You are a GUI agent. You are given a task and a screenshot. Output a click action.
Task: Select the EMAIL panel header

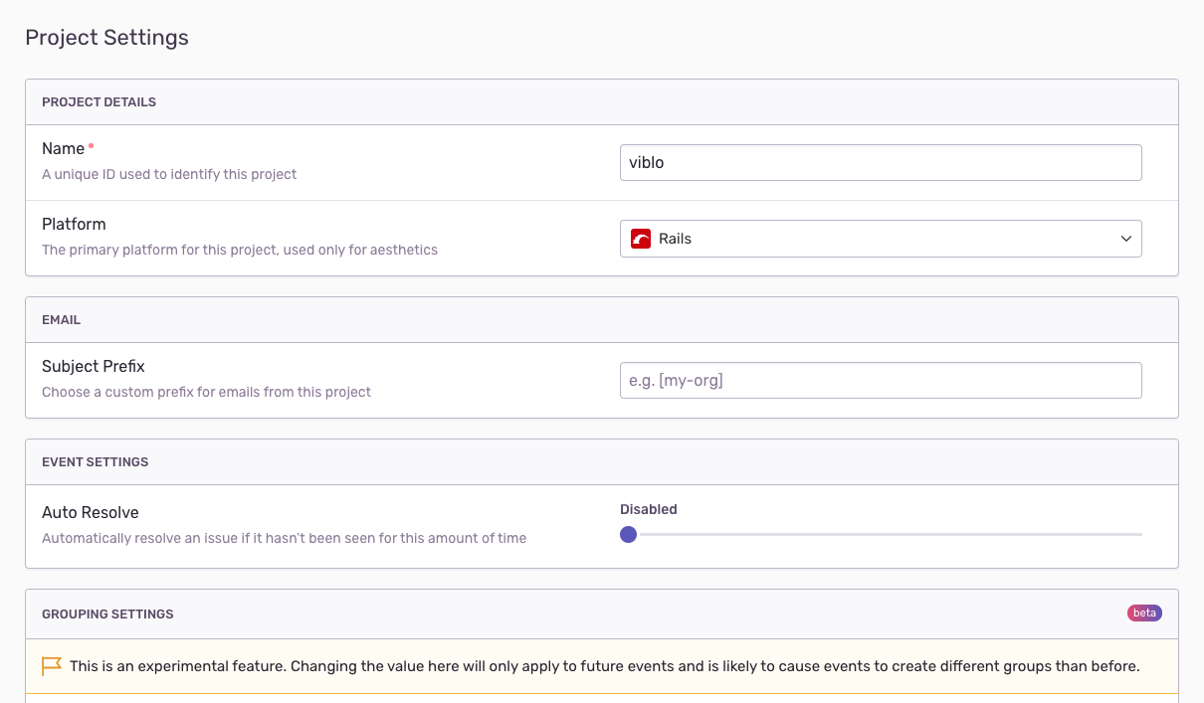(x=62, y=320)
